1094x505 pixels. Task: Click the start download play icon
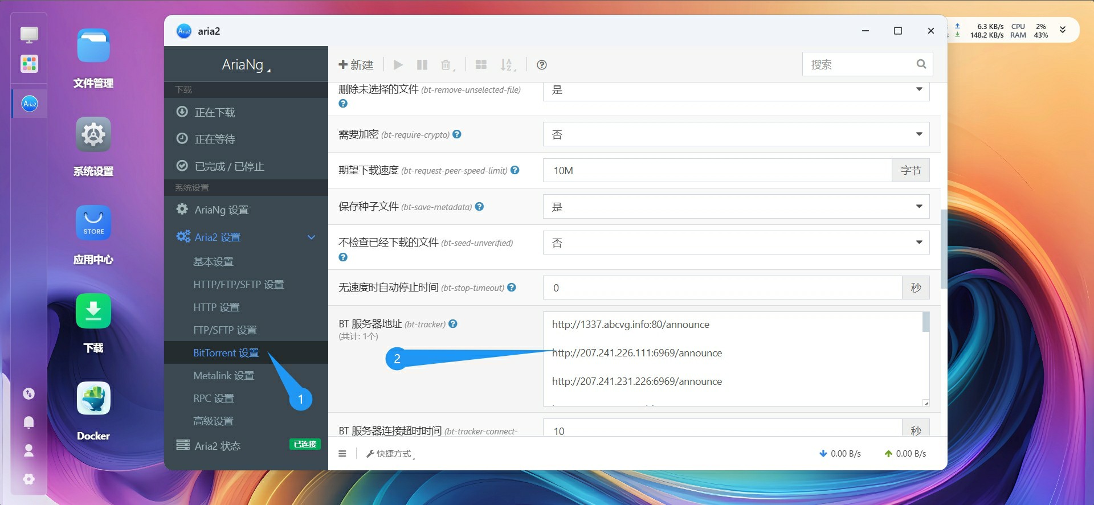pos(398,65)
